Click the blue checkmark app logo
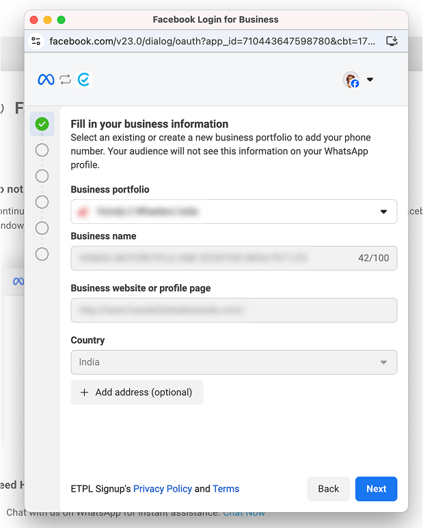 coord(83,79)
